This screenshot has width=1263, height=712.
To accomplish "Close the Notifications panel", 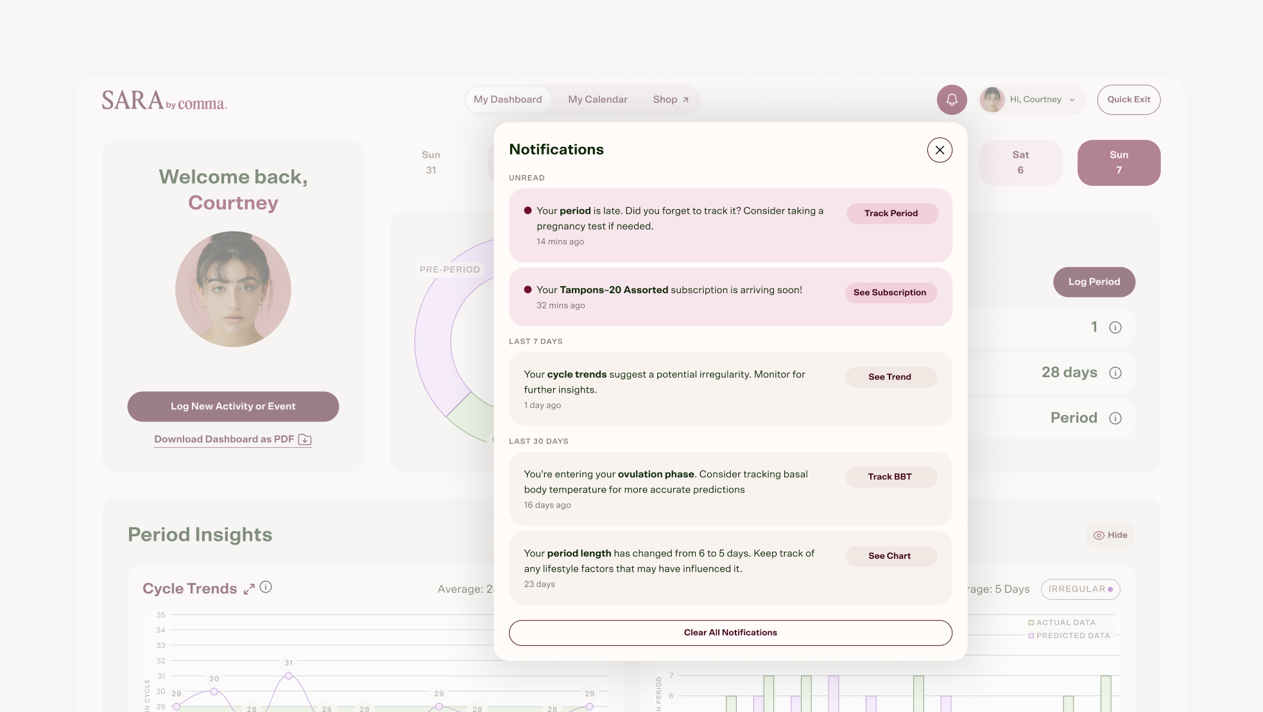I will click(940, 150).
